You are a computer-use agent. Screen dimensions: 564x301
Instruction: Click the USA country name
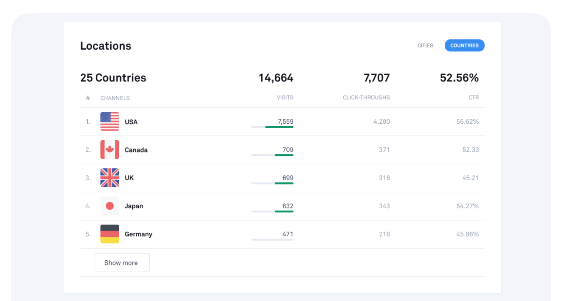(x=131, y=122)
